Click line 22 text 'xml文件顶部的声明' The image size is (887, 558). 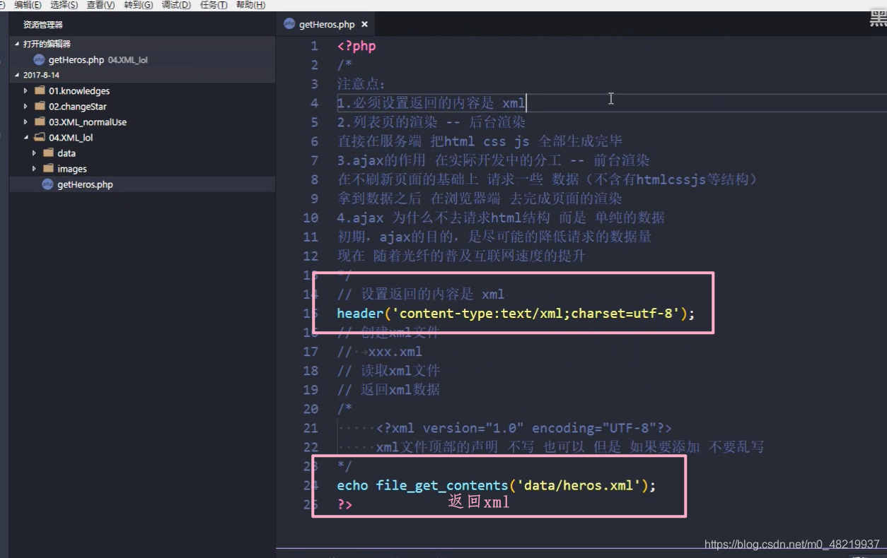coord(436,447)
